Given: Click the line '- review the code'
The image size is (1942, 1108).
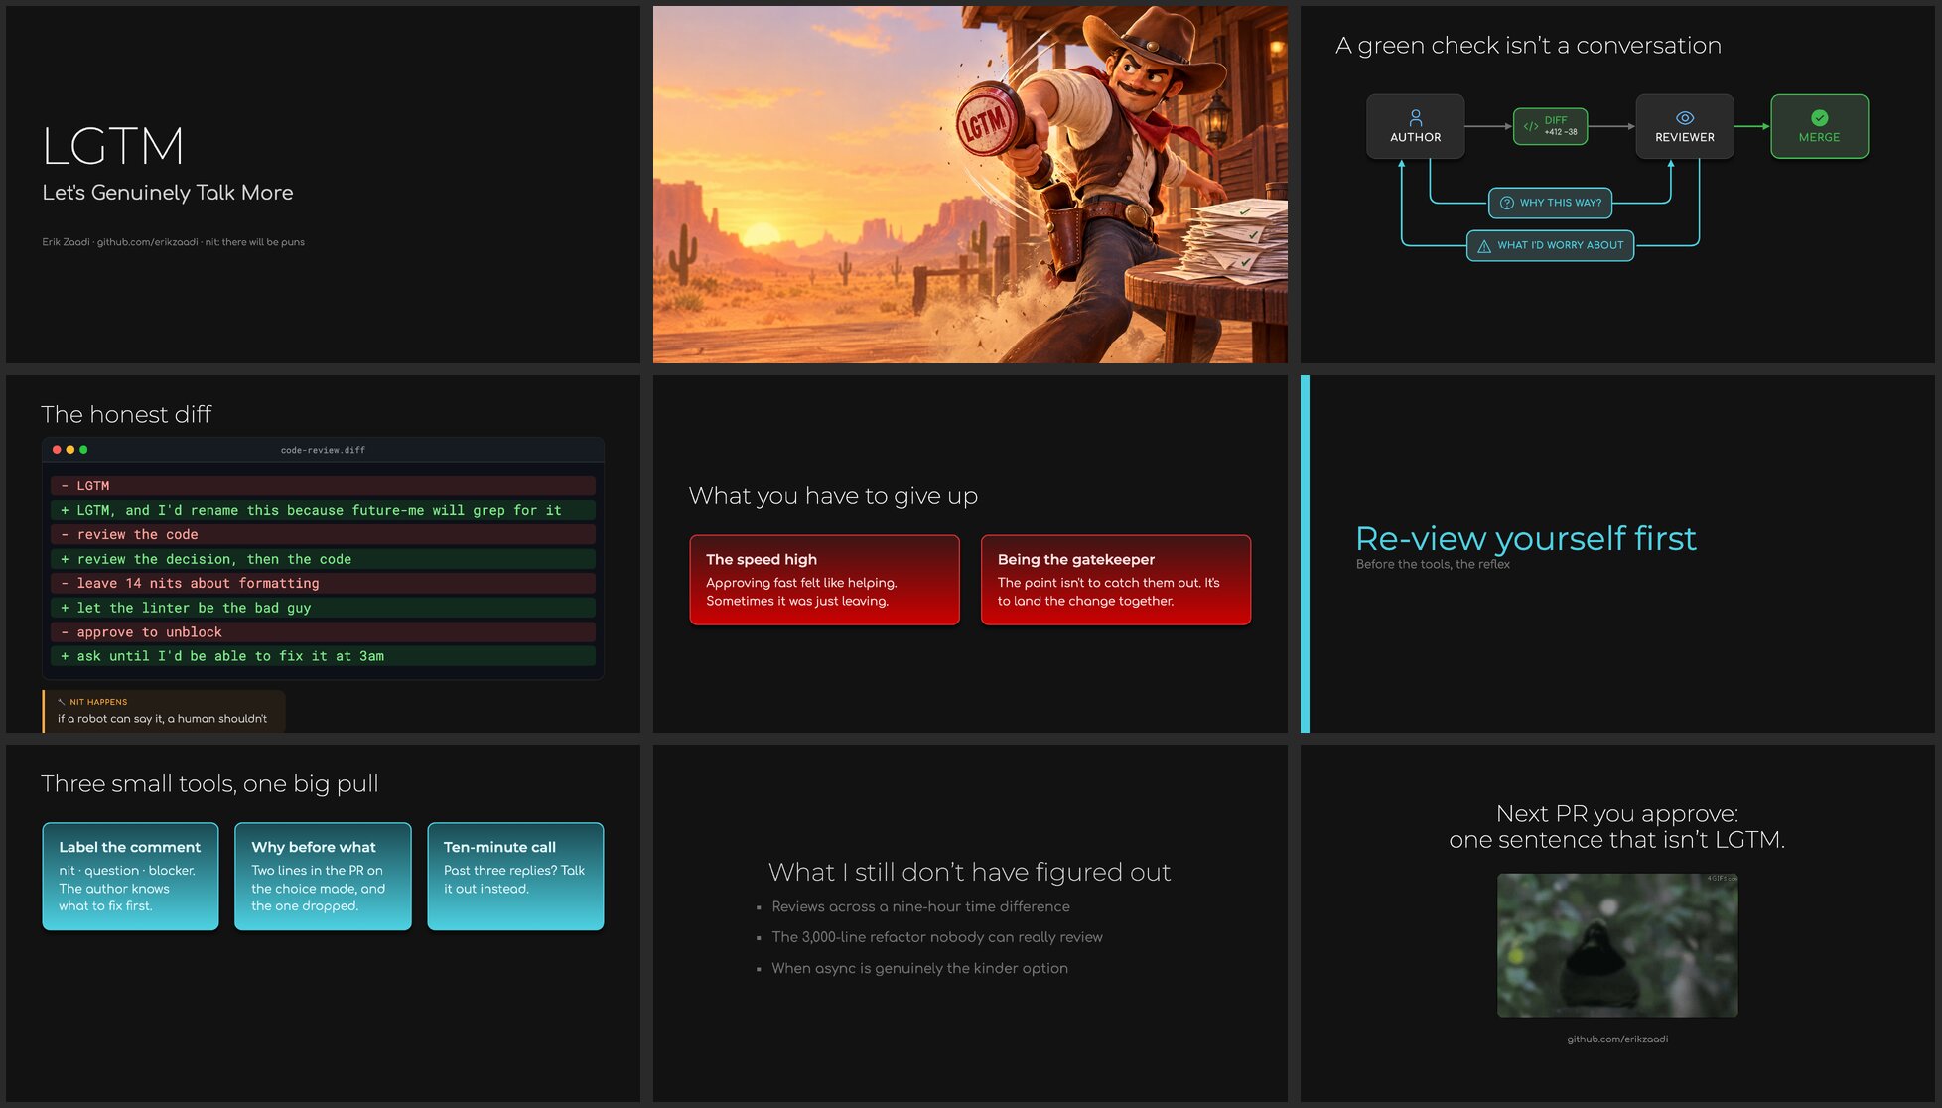Looking at the screenshot, I should (323, 534).
